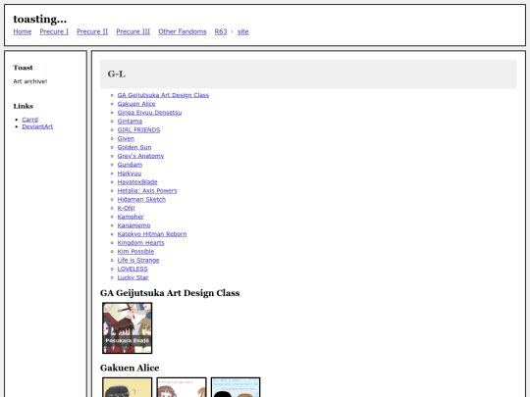Open the site navigation link

point(243,31)
